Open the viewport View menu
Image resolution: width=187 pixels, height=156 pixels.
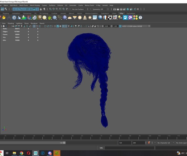[x=3, y=23]
